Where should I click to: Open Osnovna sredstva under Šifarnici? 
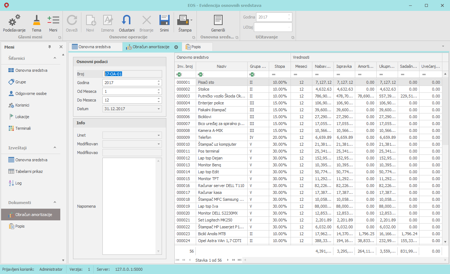[x=31, y=70]
